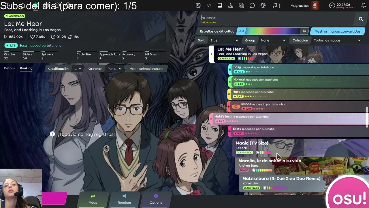Open the Clasificación scope dropdown
Viewport: 369px width, 208px height.
(78, 69)
